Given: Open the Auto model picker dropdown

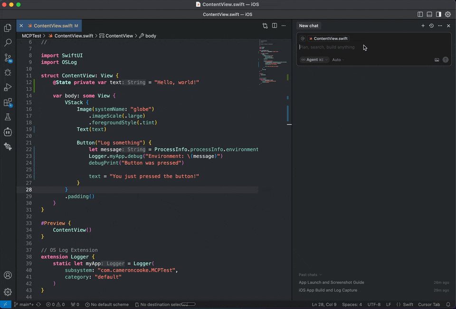Looking at the screenshot, I should tap(337, 59).
